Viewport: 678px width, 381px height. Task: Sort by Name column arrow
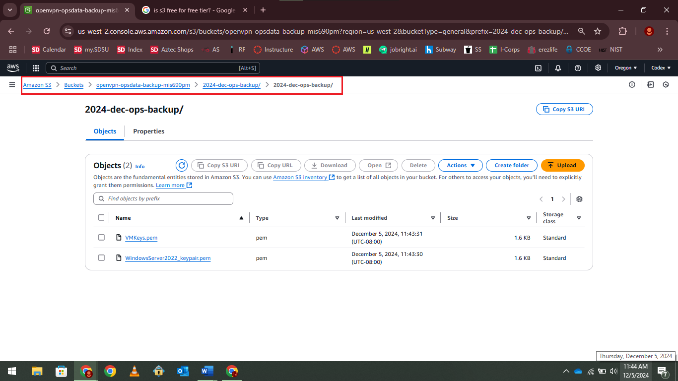point(241,218)
